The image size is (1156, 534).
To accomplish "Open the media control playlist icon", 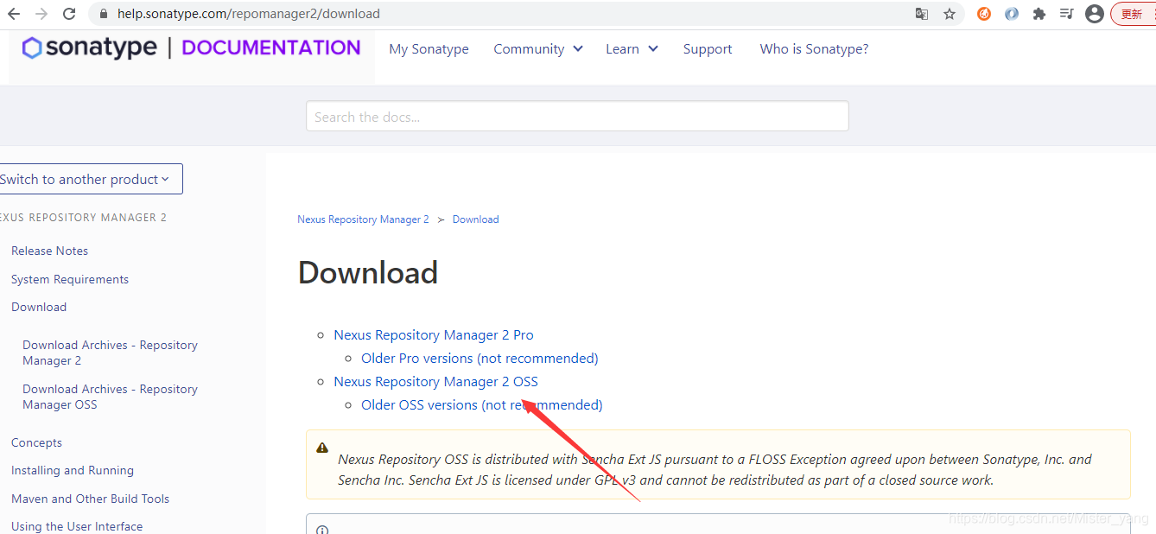I will [1067, 14].
